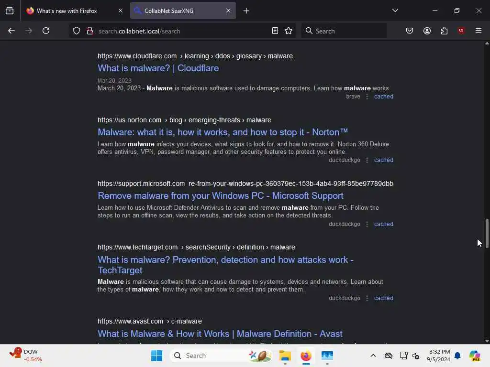Open Copilot preview taskbar icon

[475, 356]
